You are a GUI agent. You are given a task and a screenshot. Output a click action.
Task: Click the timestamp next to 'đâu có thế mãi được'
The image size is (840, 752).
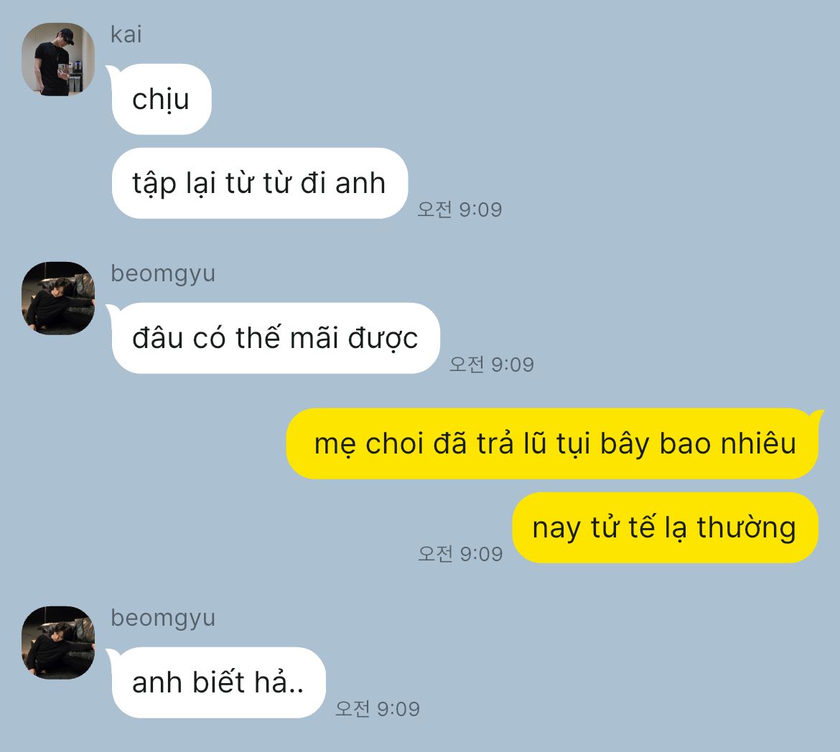click(x=491, y=365)
